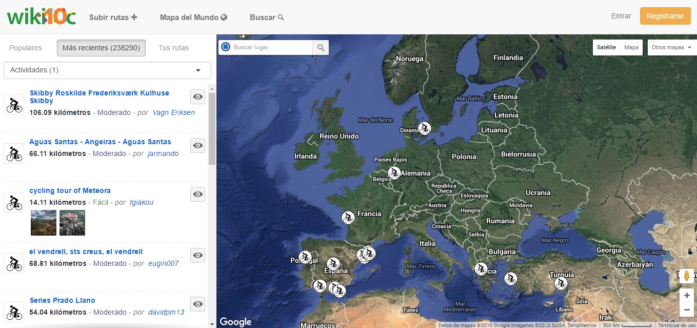Click the locate-me compass icon in search box

pyautogui.click(x=225, y=47)
